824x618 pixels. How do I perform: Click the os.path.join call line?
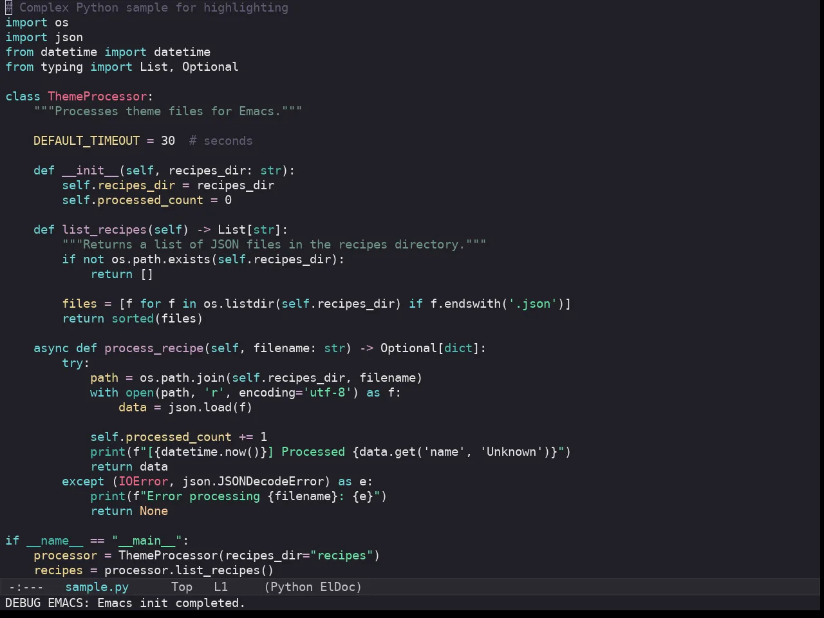pyautogui.click(x=256, y=378)
